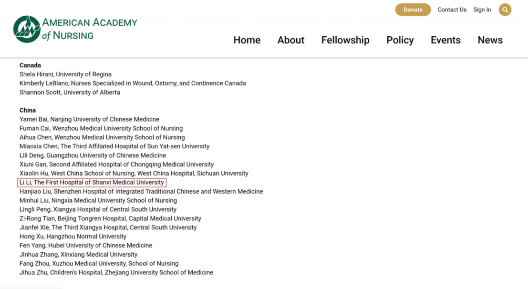The width and height of the screenshot is (528, 289).
Task: Click the Sign In link
Action: coord(482,10)
